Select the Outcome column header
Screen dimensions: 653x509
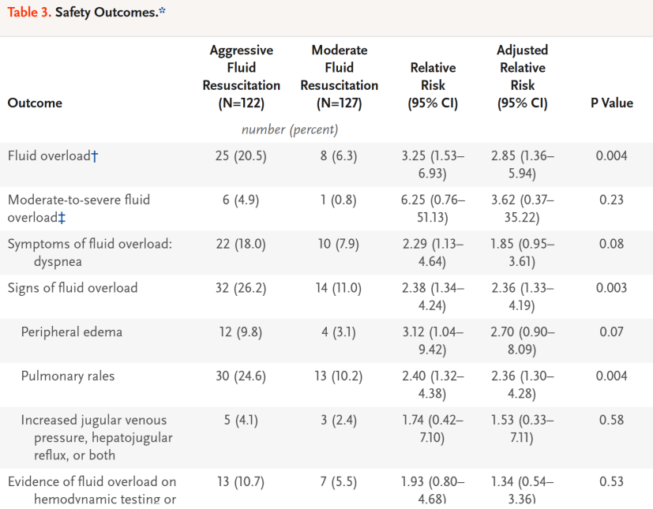[x=35, y=103]
